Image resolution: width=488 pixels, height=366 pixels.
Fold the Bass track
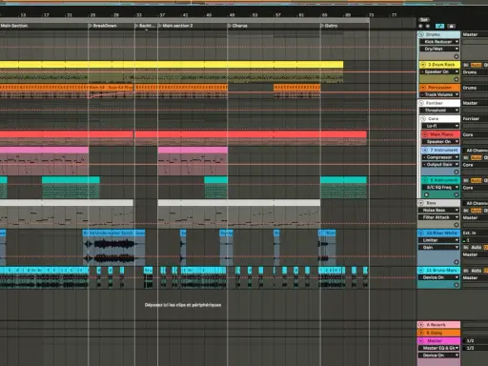[421, 203]
